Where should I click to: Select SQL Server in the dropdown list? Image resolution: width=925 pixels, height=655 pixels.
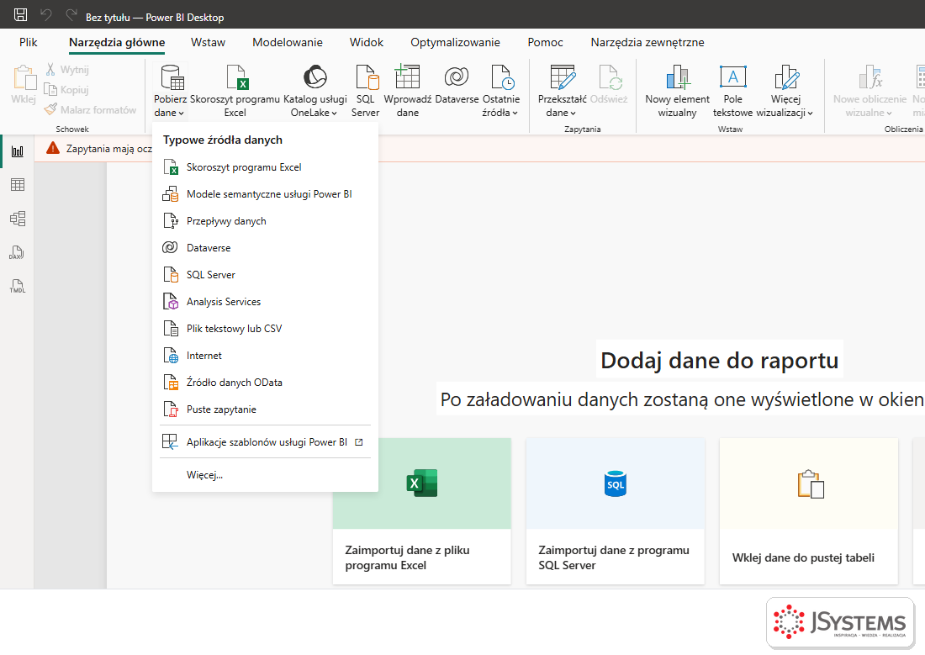265,275
